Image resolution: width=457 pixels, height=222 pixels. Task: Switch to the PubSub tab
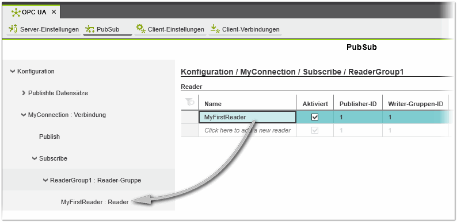(x=108, y=29)
